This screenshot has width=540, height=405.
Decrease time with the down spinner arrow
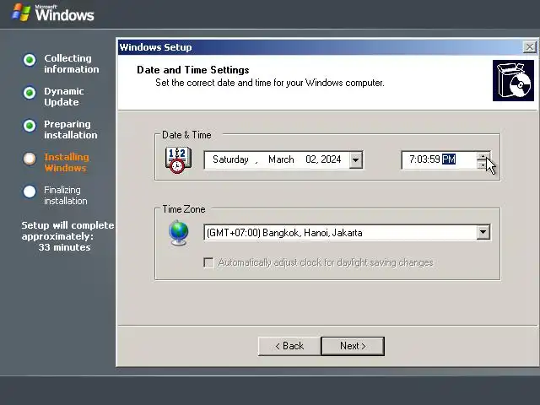[x=483, y=165]
